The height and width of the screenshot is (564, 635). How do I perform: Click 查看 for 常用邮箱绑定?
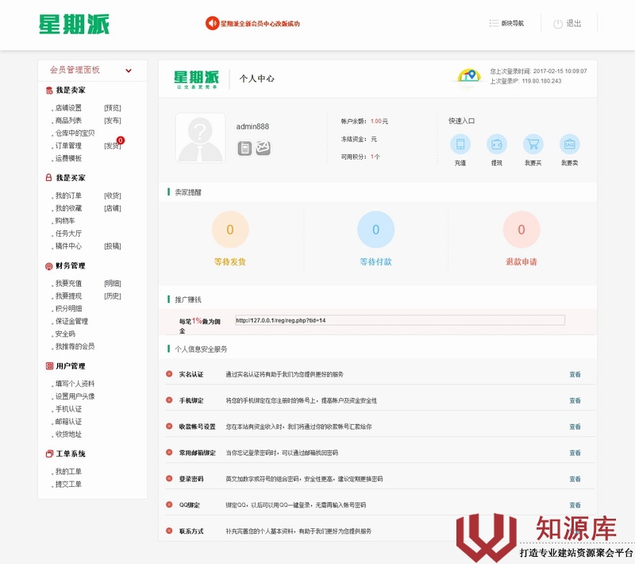(x=575, y=453)
